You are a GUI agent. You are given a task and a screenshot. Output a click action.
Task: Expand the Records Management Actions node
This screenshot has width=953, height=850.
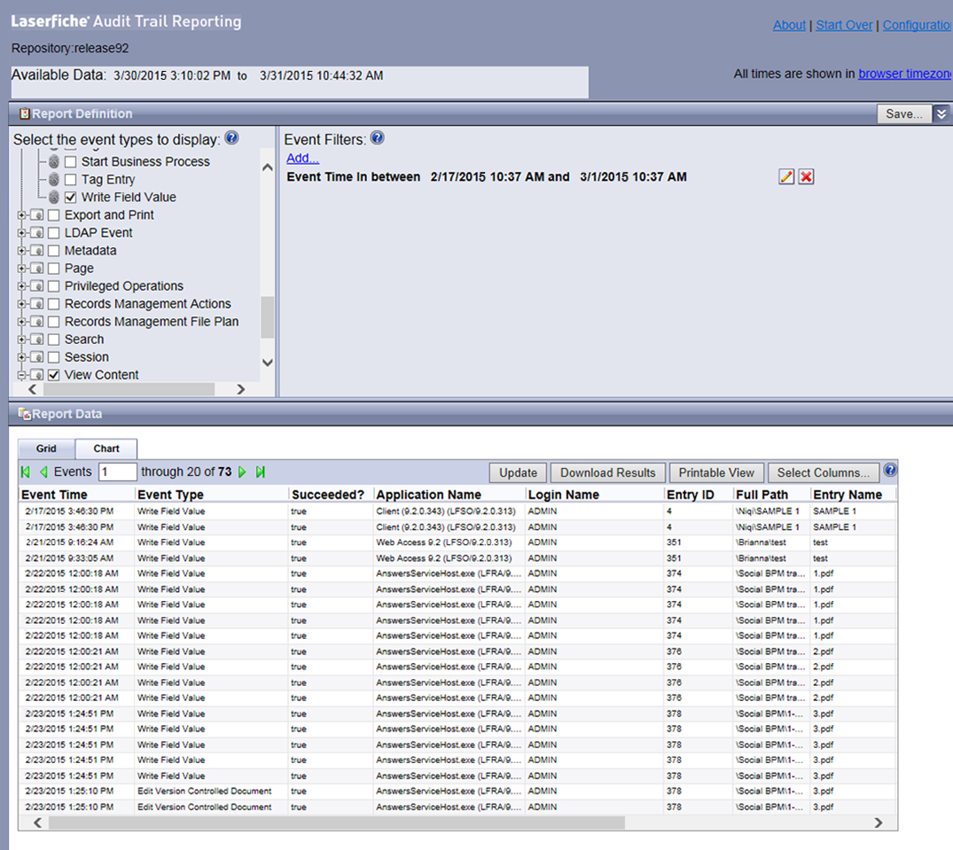click(22, 304)
